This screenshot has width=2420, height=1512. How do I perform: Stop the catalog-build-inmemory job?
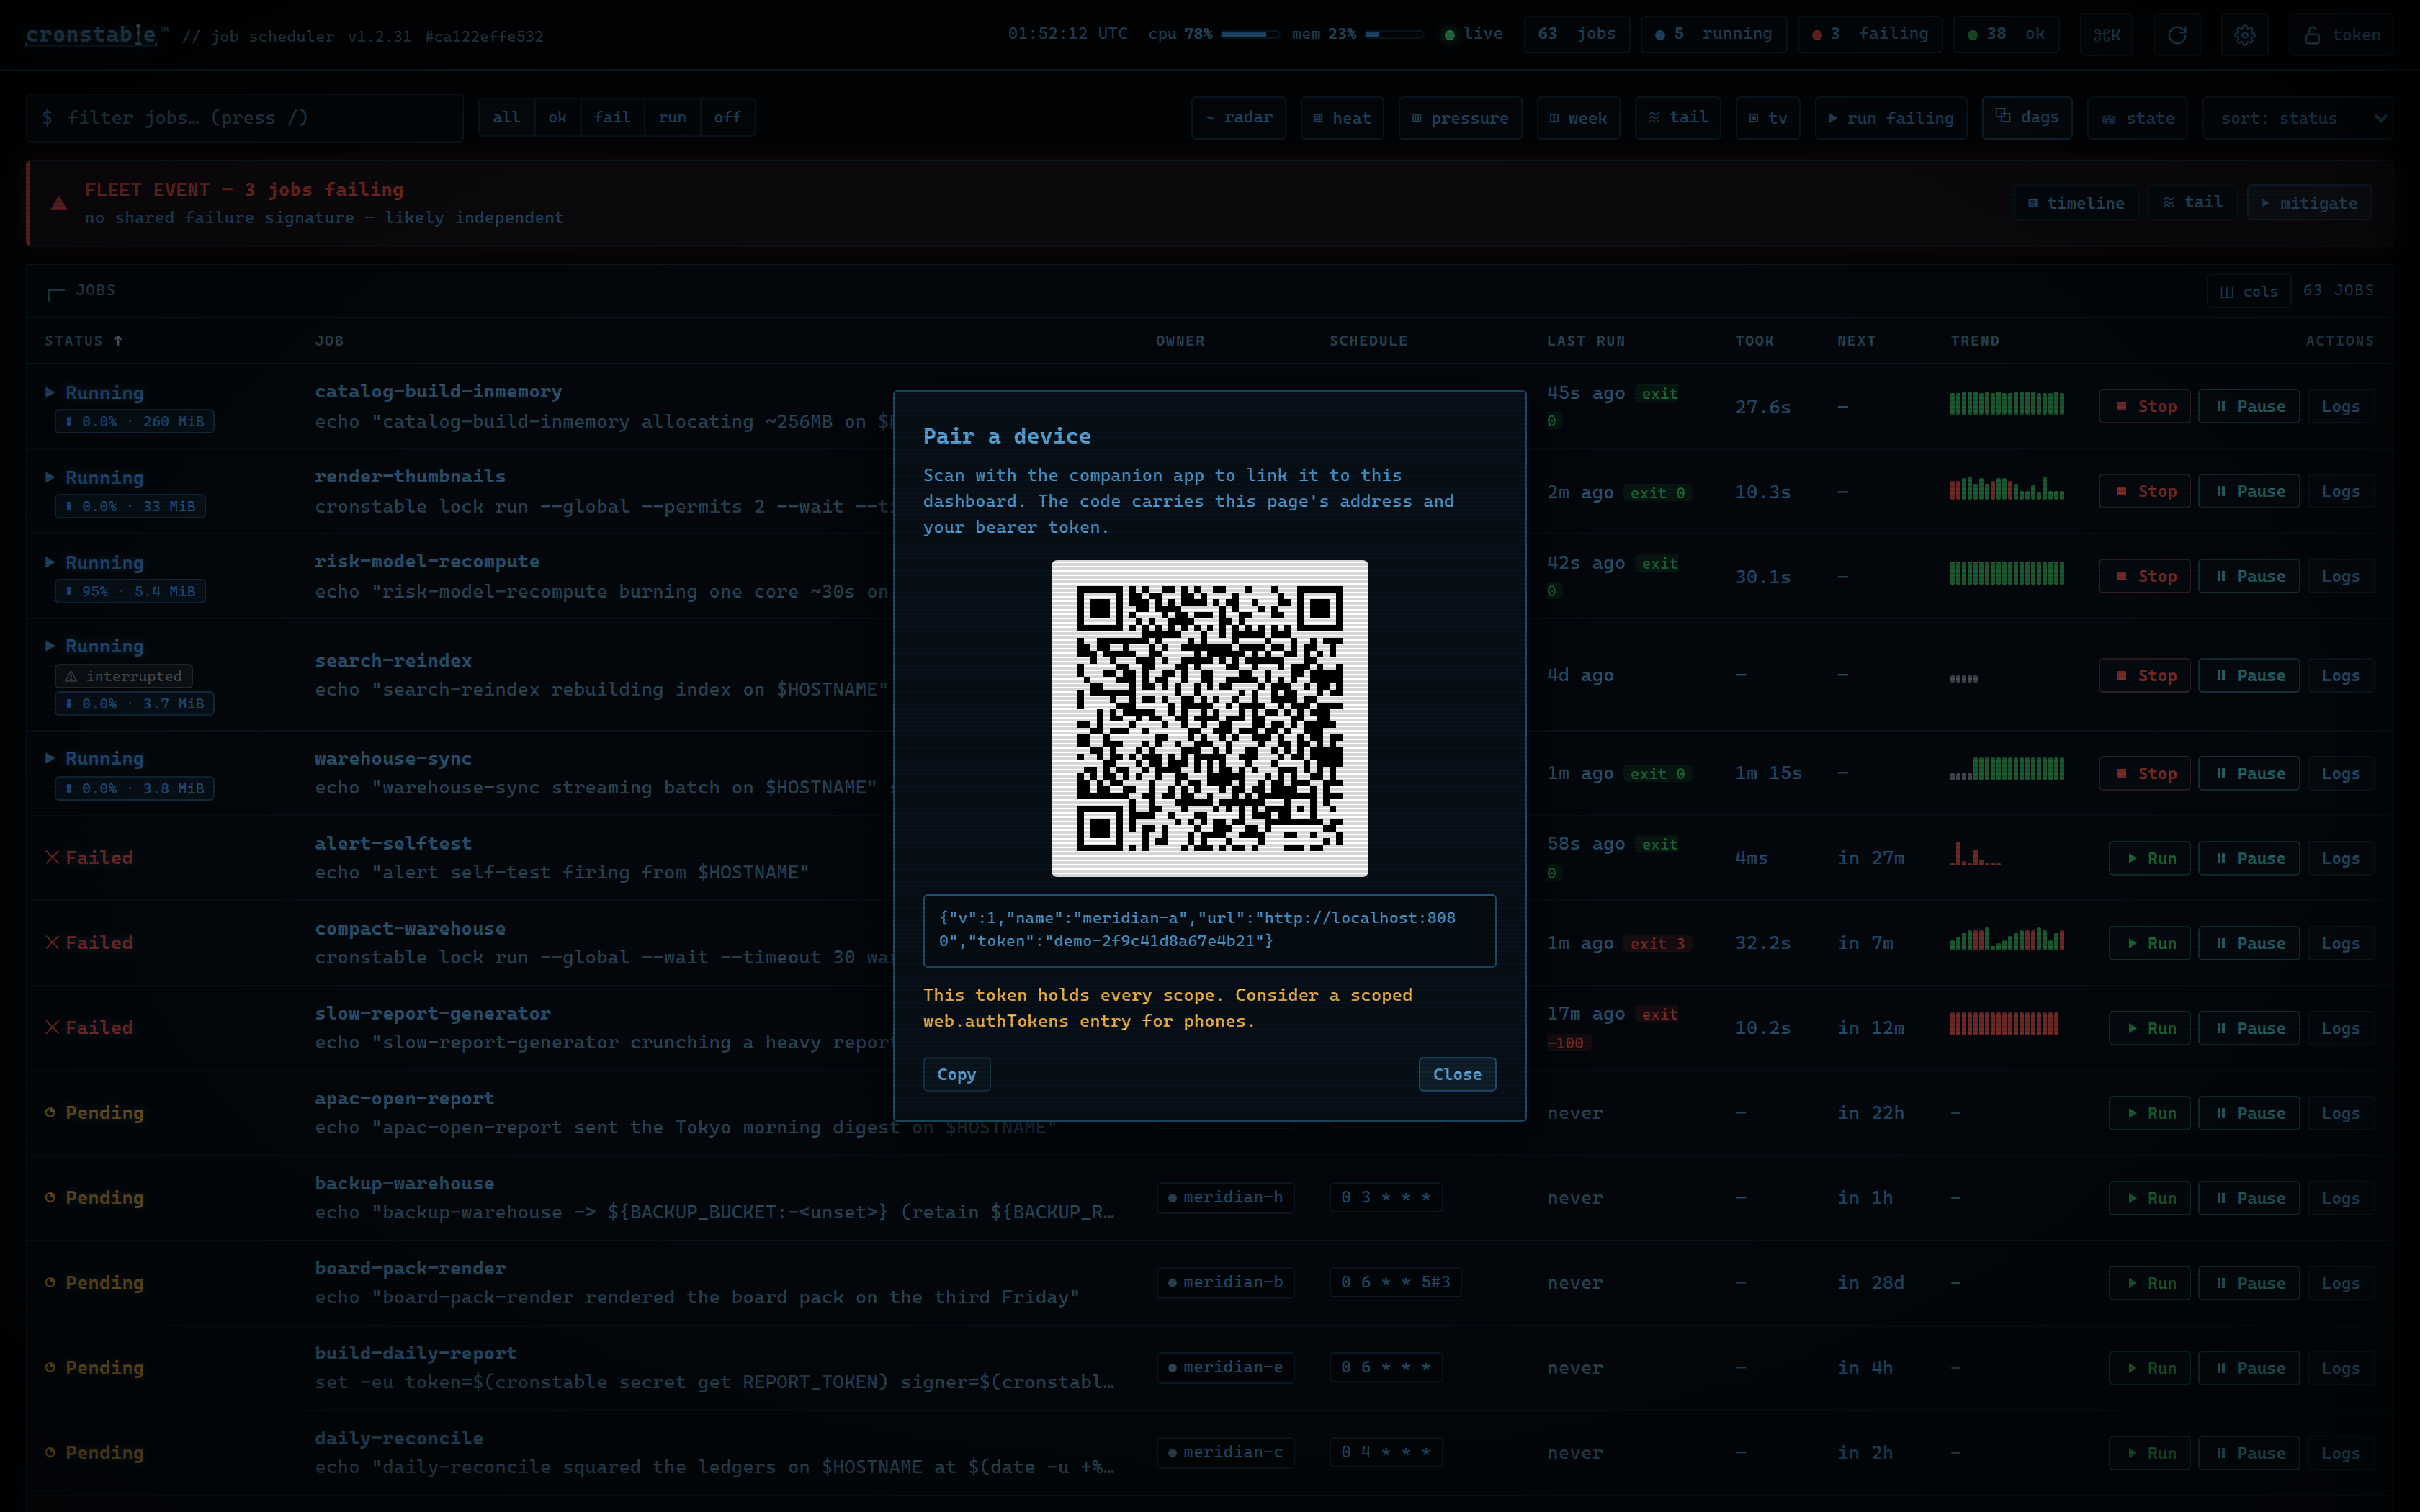(2145, 407)
